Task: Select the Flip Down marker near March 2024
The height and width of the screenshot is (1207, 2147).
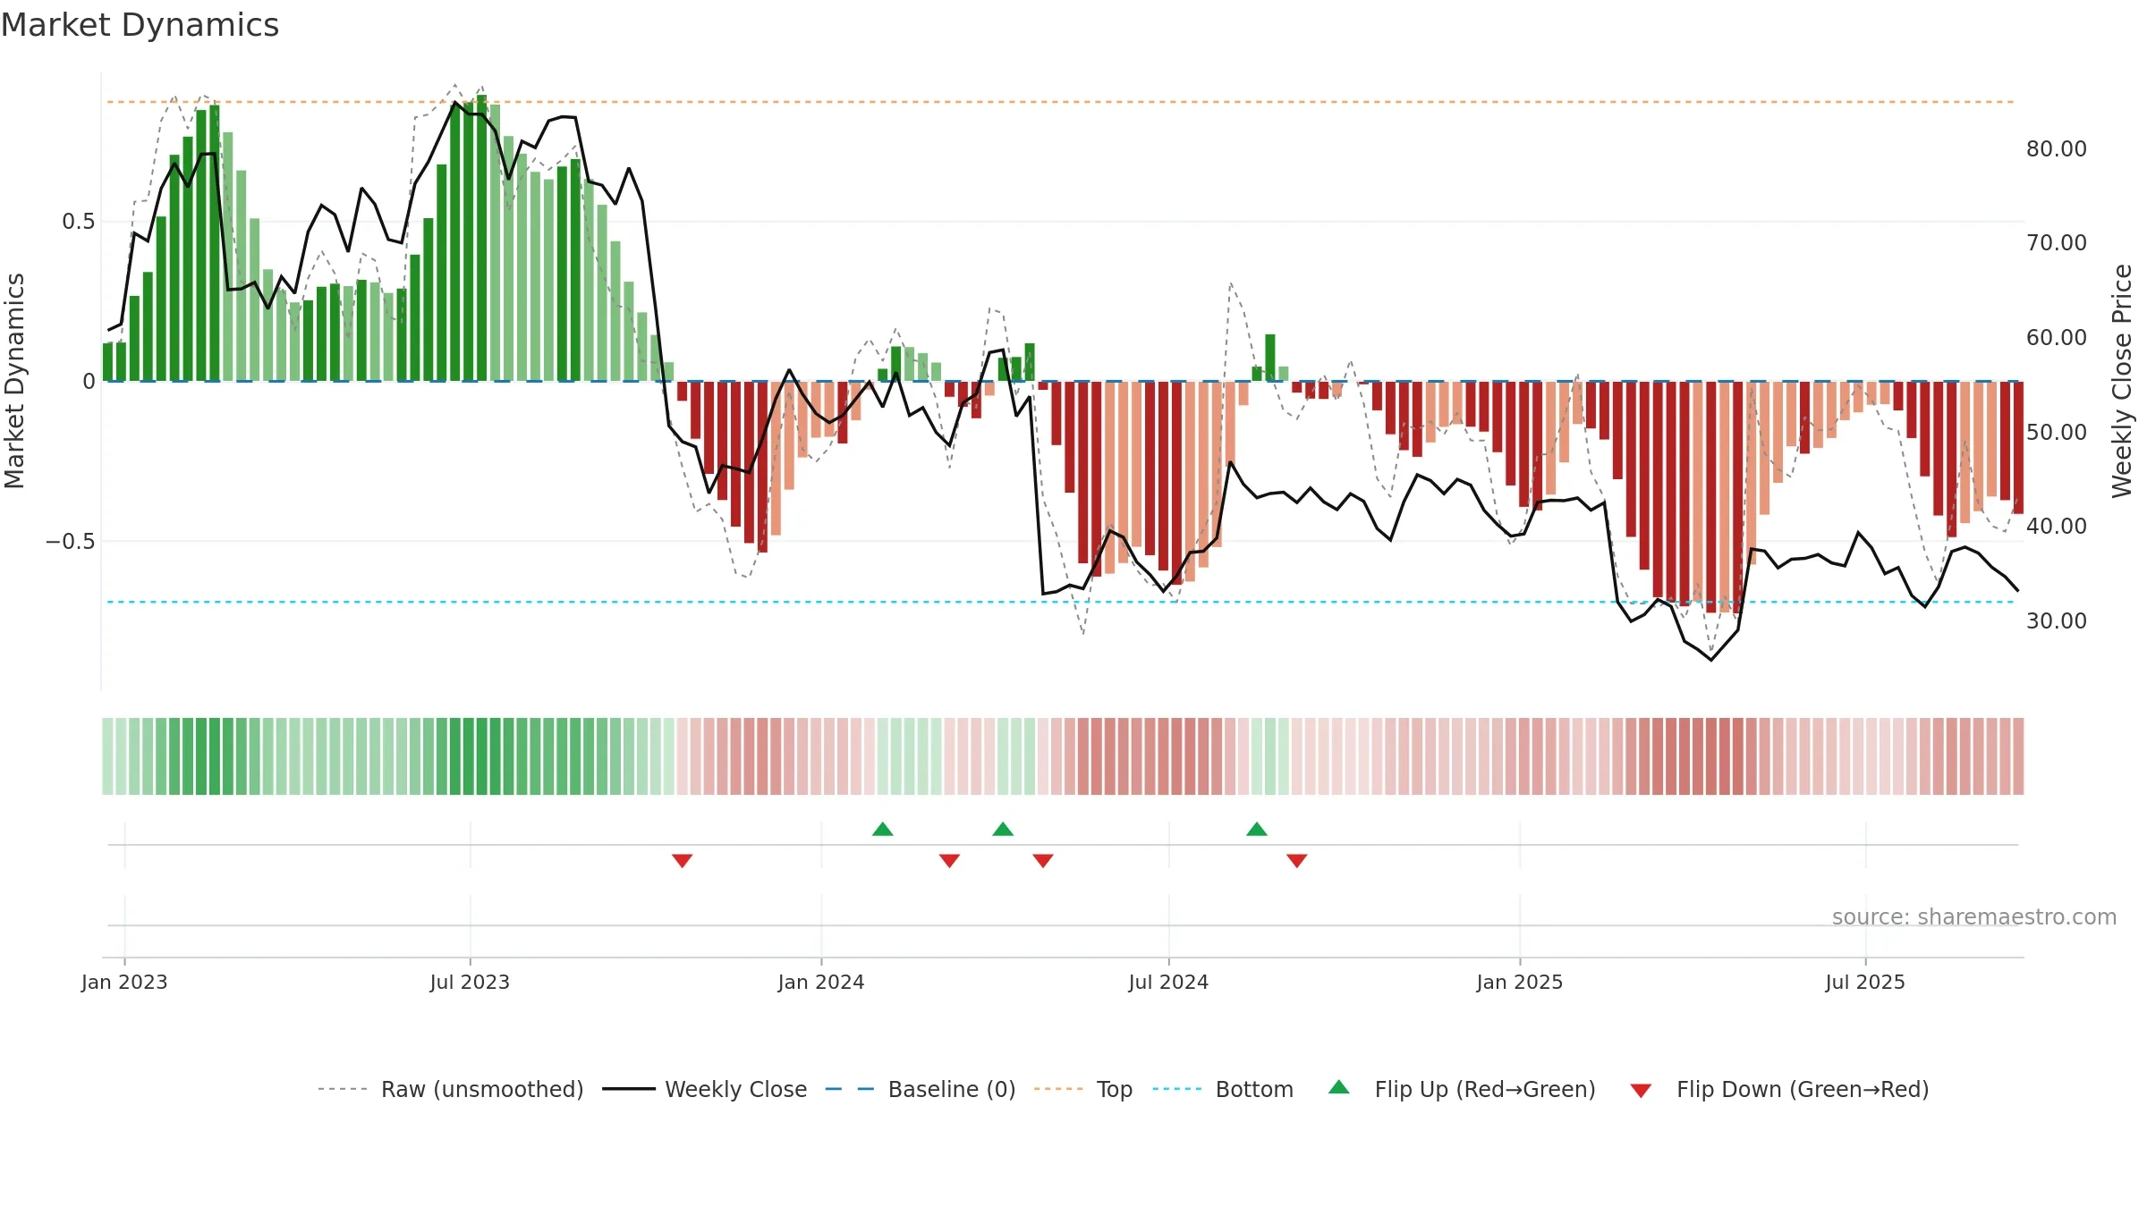Action: click(950, 860)
